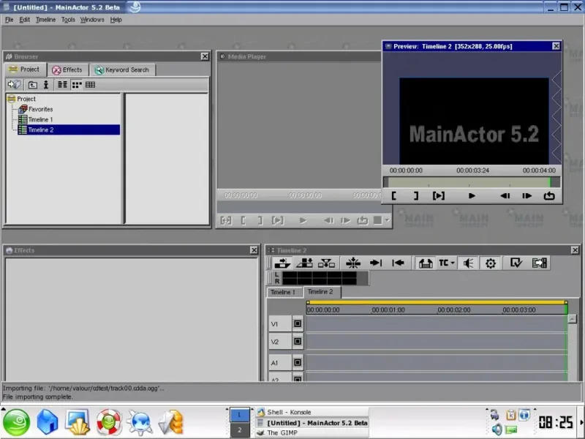Image resolution: width=585 pixels, height=439 pixels.
Task: Open the TC timecode dropdown
Action: tap(447, 263)
